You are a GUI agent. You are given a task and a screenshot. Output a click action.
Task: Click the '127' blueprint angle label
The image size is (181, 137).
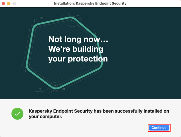(86, 16)
